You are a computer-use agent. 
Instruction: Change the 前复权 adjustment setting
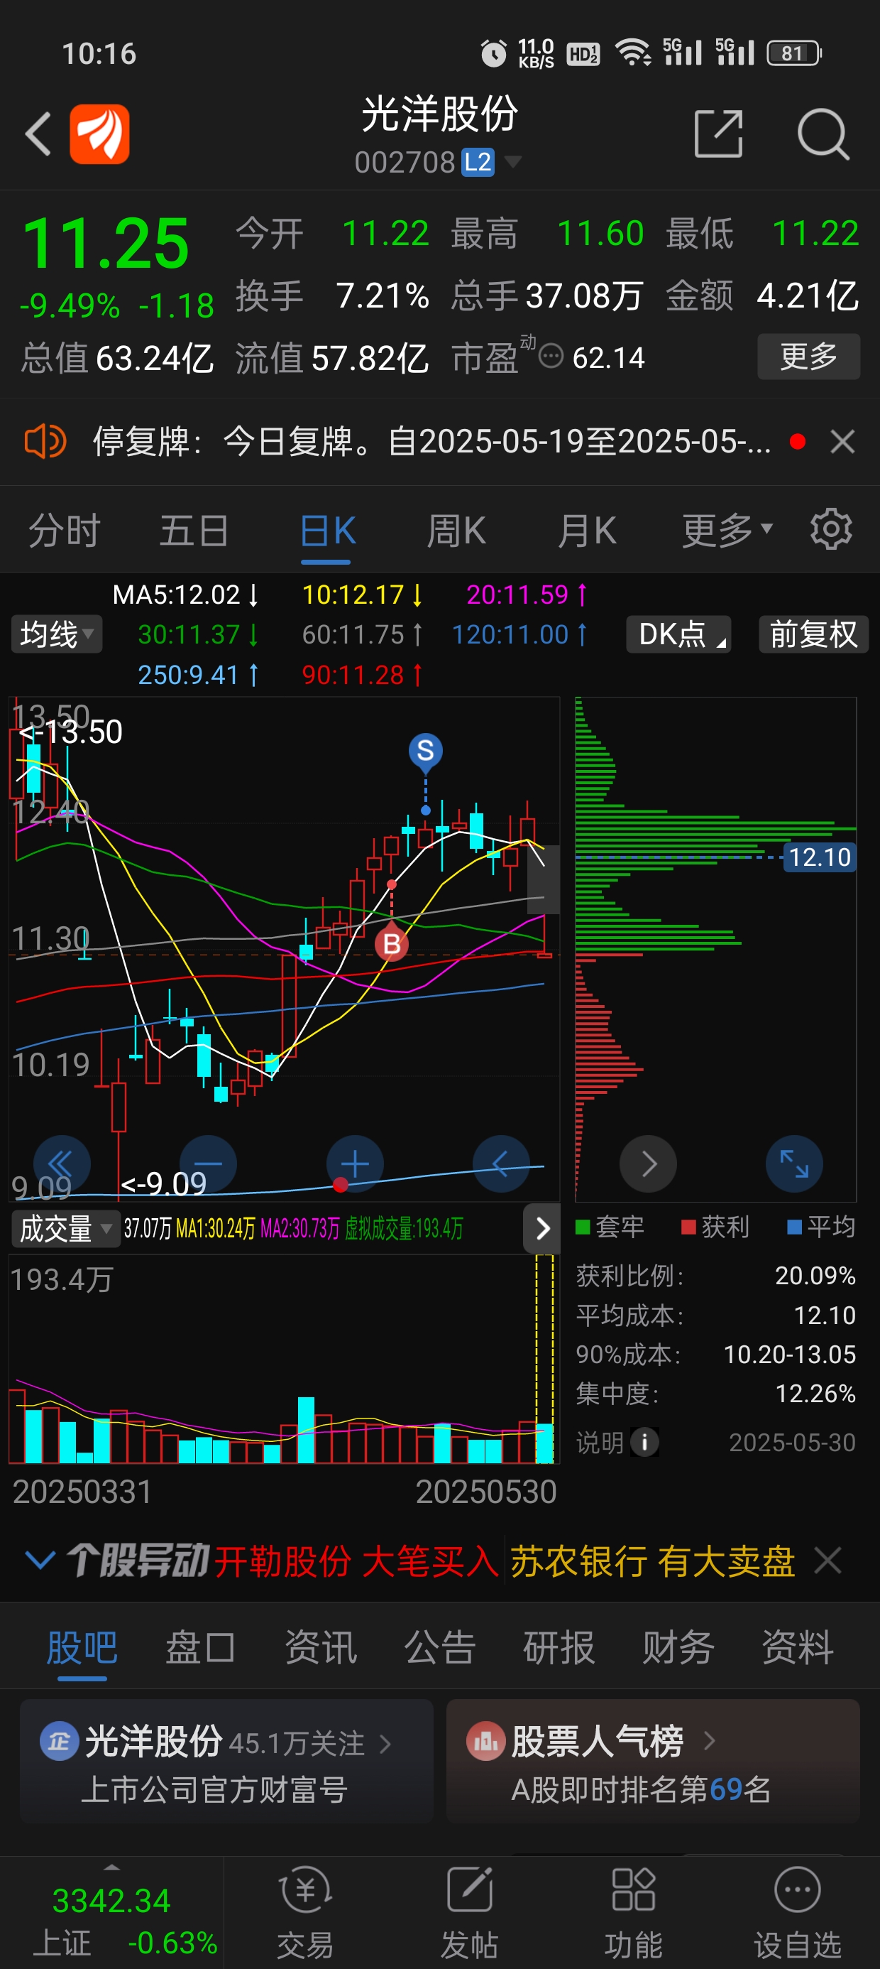pyautogui.click(x=813, y=634)
